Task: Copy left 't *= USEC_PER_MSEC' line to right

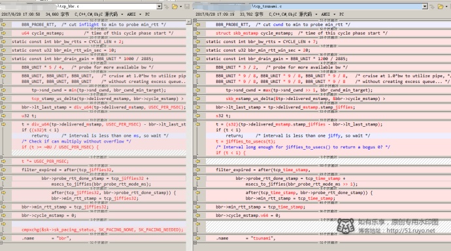Action: pos(3,161)
